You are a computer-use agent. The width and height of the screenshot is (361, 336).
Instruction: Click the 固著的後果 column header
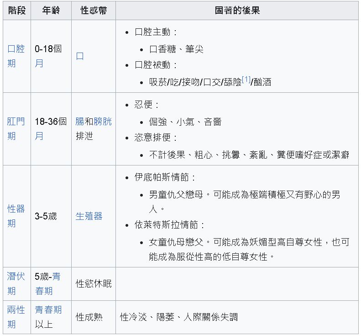pos(237,11)
